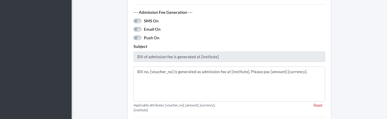Screen dimensions: 387x119
Task: Click the "Email On" label text
Action: point(152,29)
